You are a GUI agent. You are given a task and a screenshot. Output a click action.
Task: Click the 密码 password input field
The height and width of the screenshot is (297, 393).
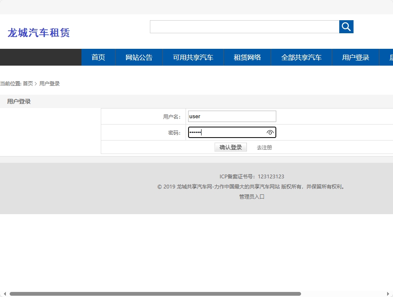pyautogui.click(x=227, y=132)
